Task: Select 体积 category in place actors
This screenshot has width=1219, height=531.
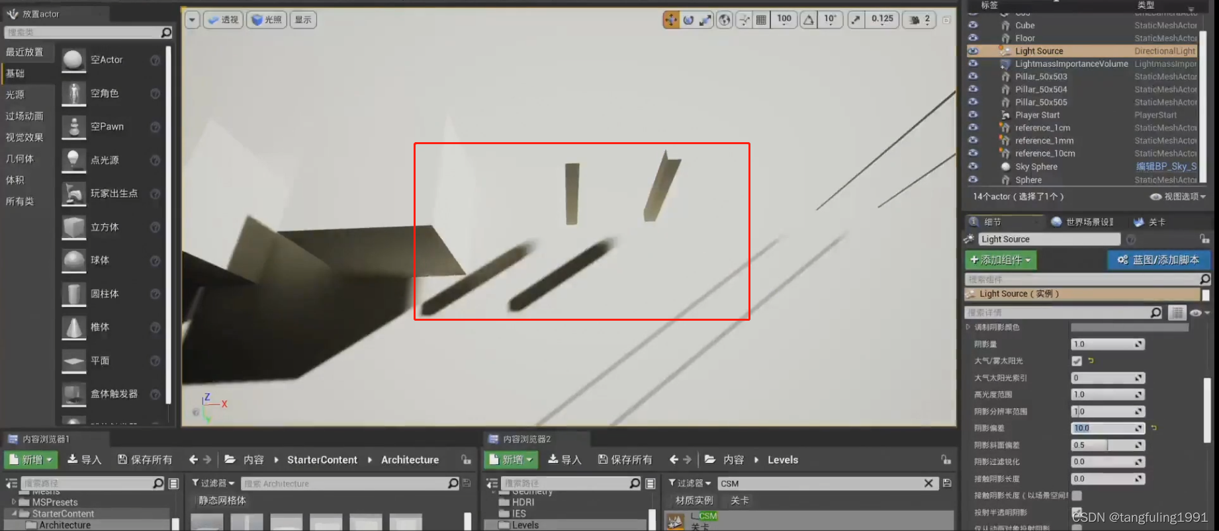Action: 15,180
